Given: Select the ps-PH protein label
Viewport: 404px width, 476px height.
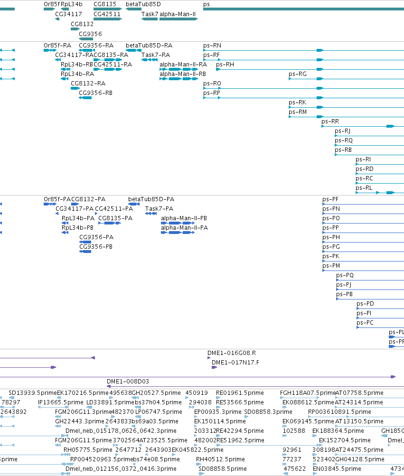Looking at the screenshot, I should [x=331, y=237].
